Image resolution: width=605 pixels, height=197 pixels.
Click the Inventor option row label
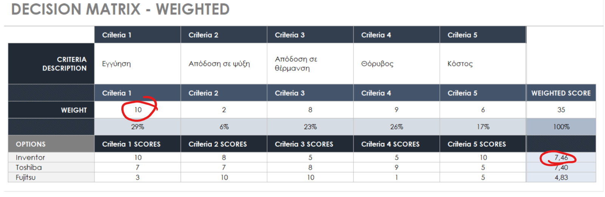51,157
